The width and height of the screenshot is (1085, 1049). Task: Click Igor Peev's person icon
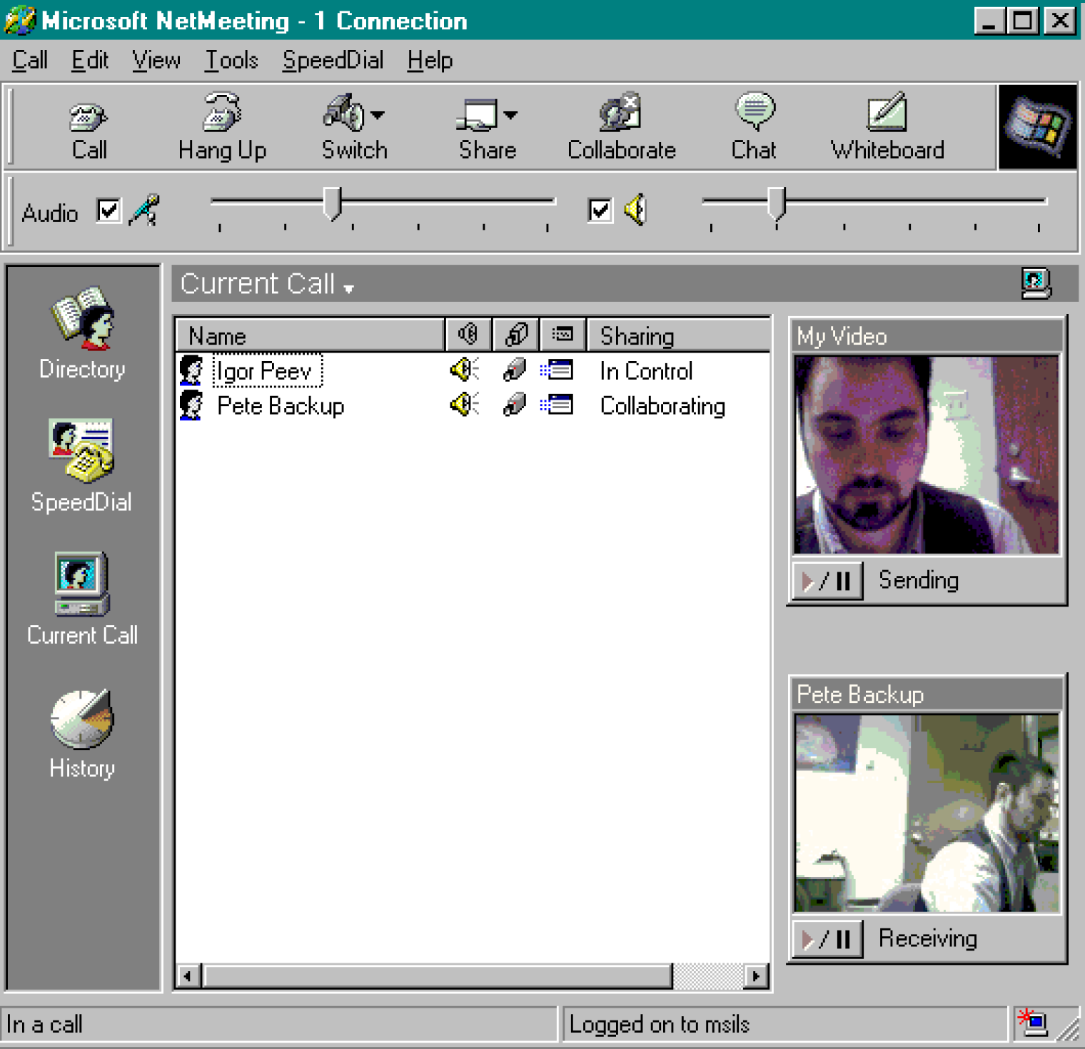point(191,370)
